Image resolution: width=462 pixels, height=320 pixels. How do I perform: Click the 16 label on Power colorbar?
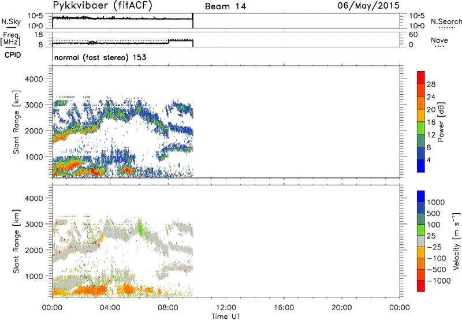pyautogui.click(x=431, y=122)
